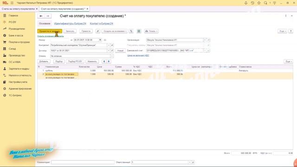Open the Печать dropdown
Image resolution: width=297 pixels, height=167 pixels.
point(151,31)
